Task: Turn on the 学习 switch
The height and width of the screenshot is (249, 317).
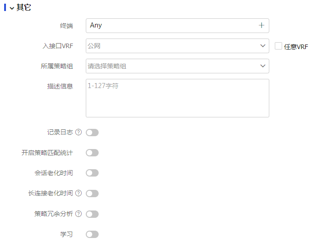Action: tap(92, 234)
